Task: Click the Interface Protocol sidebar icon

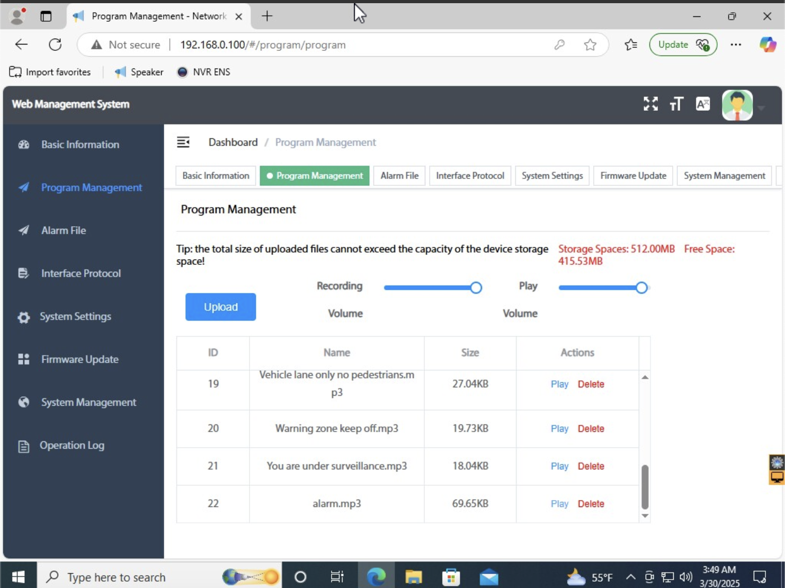Action: click(23, 273)
